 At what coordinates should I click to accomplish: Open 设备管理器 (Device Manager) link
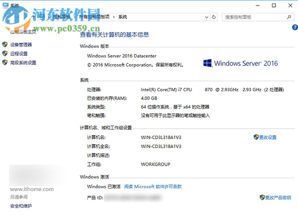pyautogui.click(x=21, y=44)
